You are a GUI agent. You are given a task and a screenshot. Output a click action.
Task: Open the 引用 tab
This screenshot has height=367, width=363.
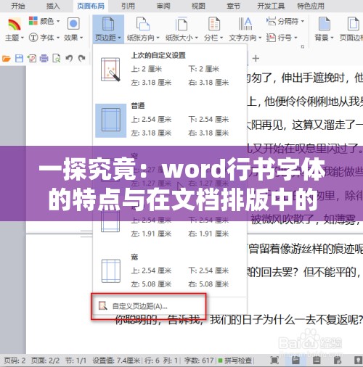pyautogui.click(x=128, y=6)
